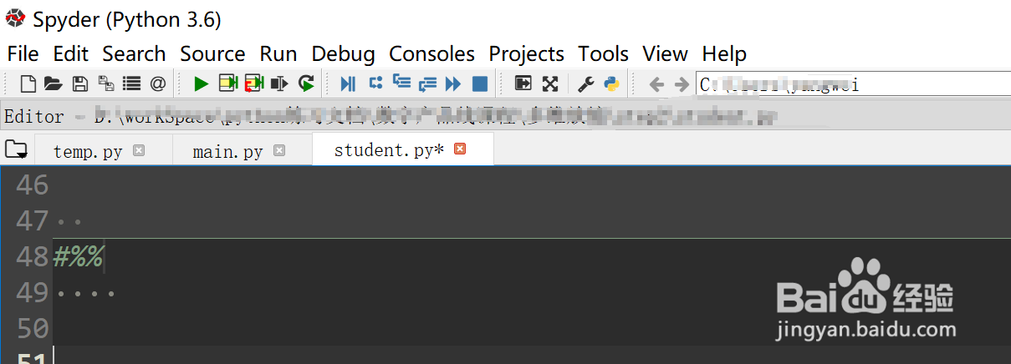Save the current file

pos(79,83)
